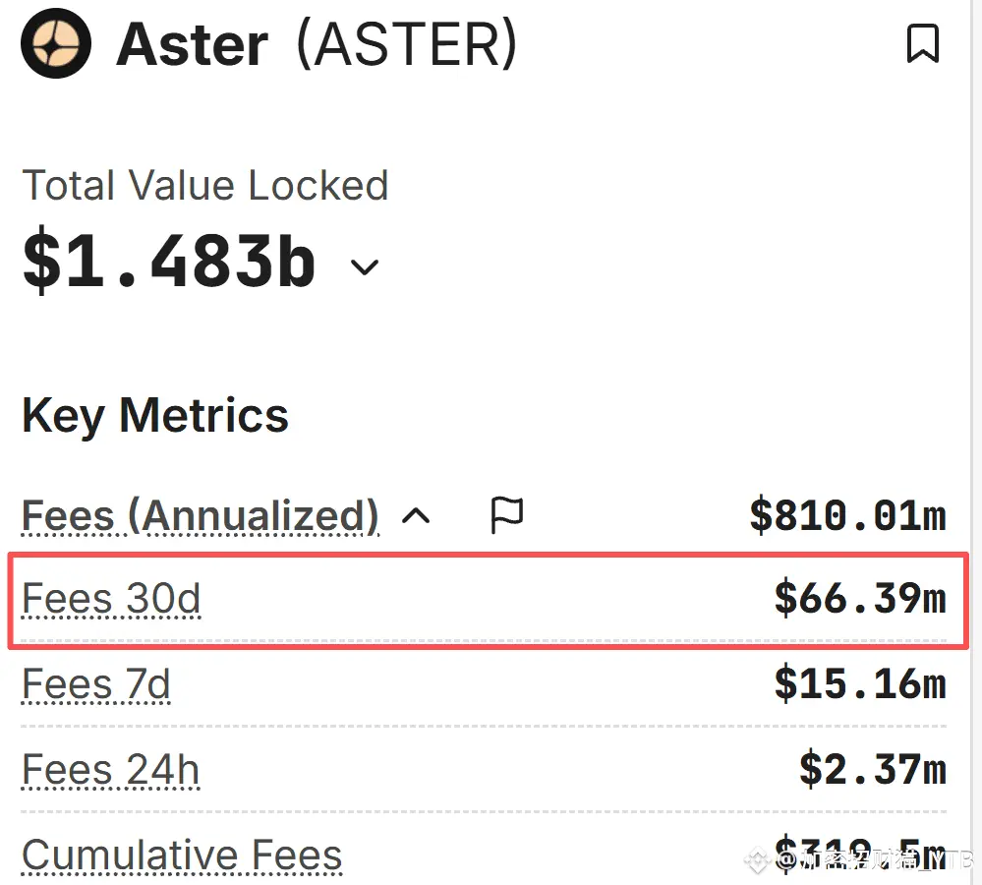Click the Key Metrics heading

[155, 416]
